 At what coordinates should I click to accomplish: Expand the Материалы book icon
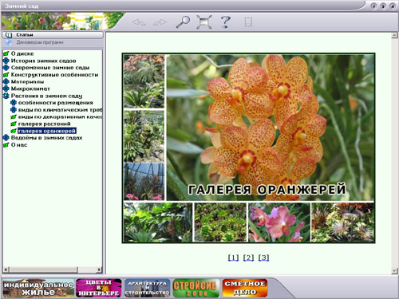(6, 81)
